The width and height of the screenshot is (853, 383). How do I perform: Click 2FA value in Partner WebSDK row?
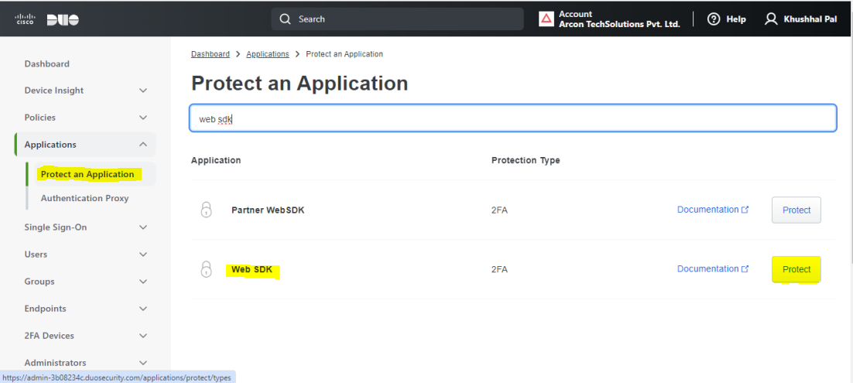499,210
